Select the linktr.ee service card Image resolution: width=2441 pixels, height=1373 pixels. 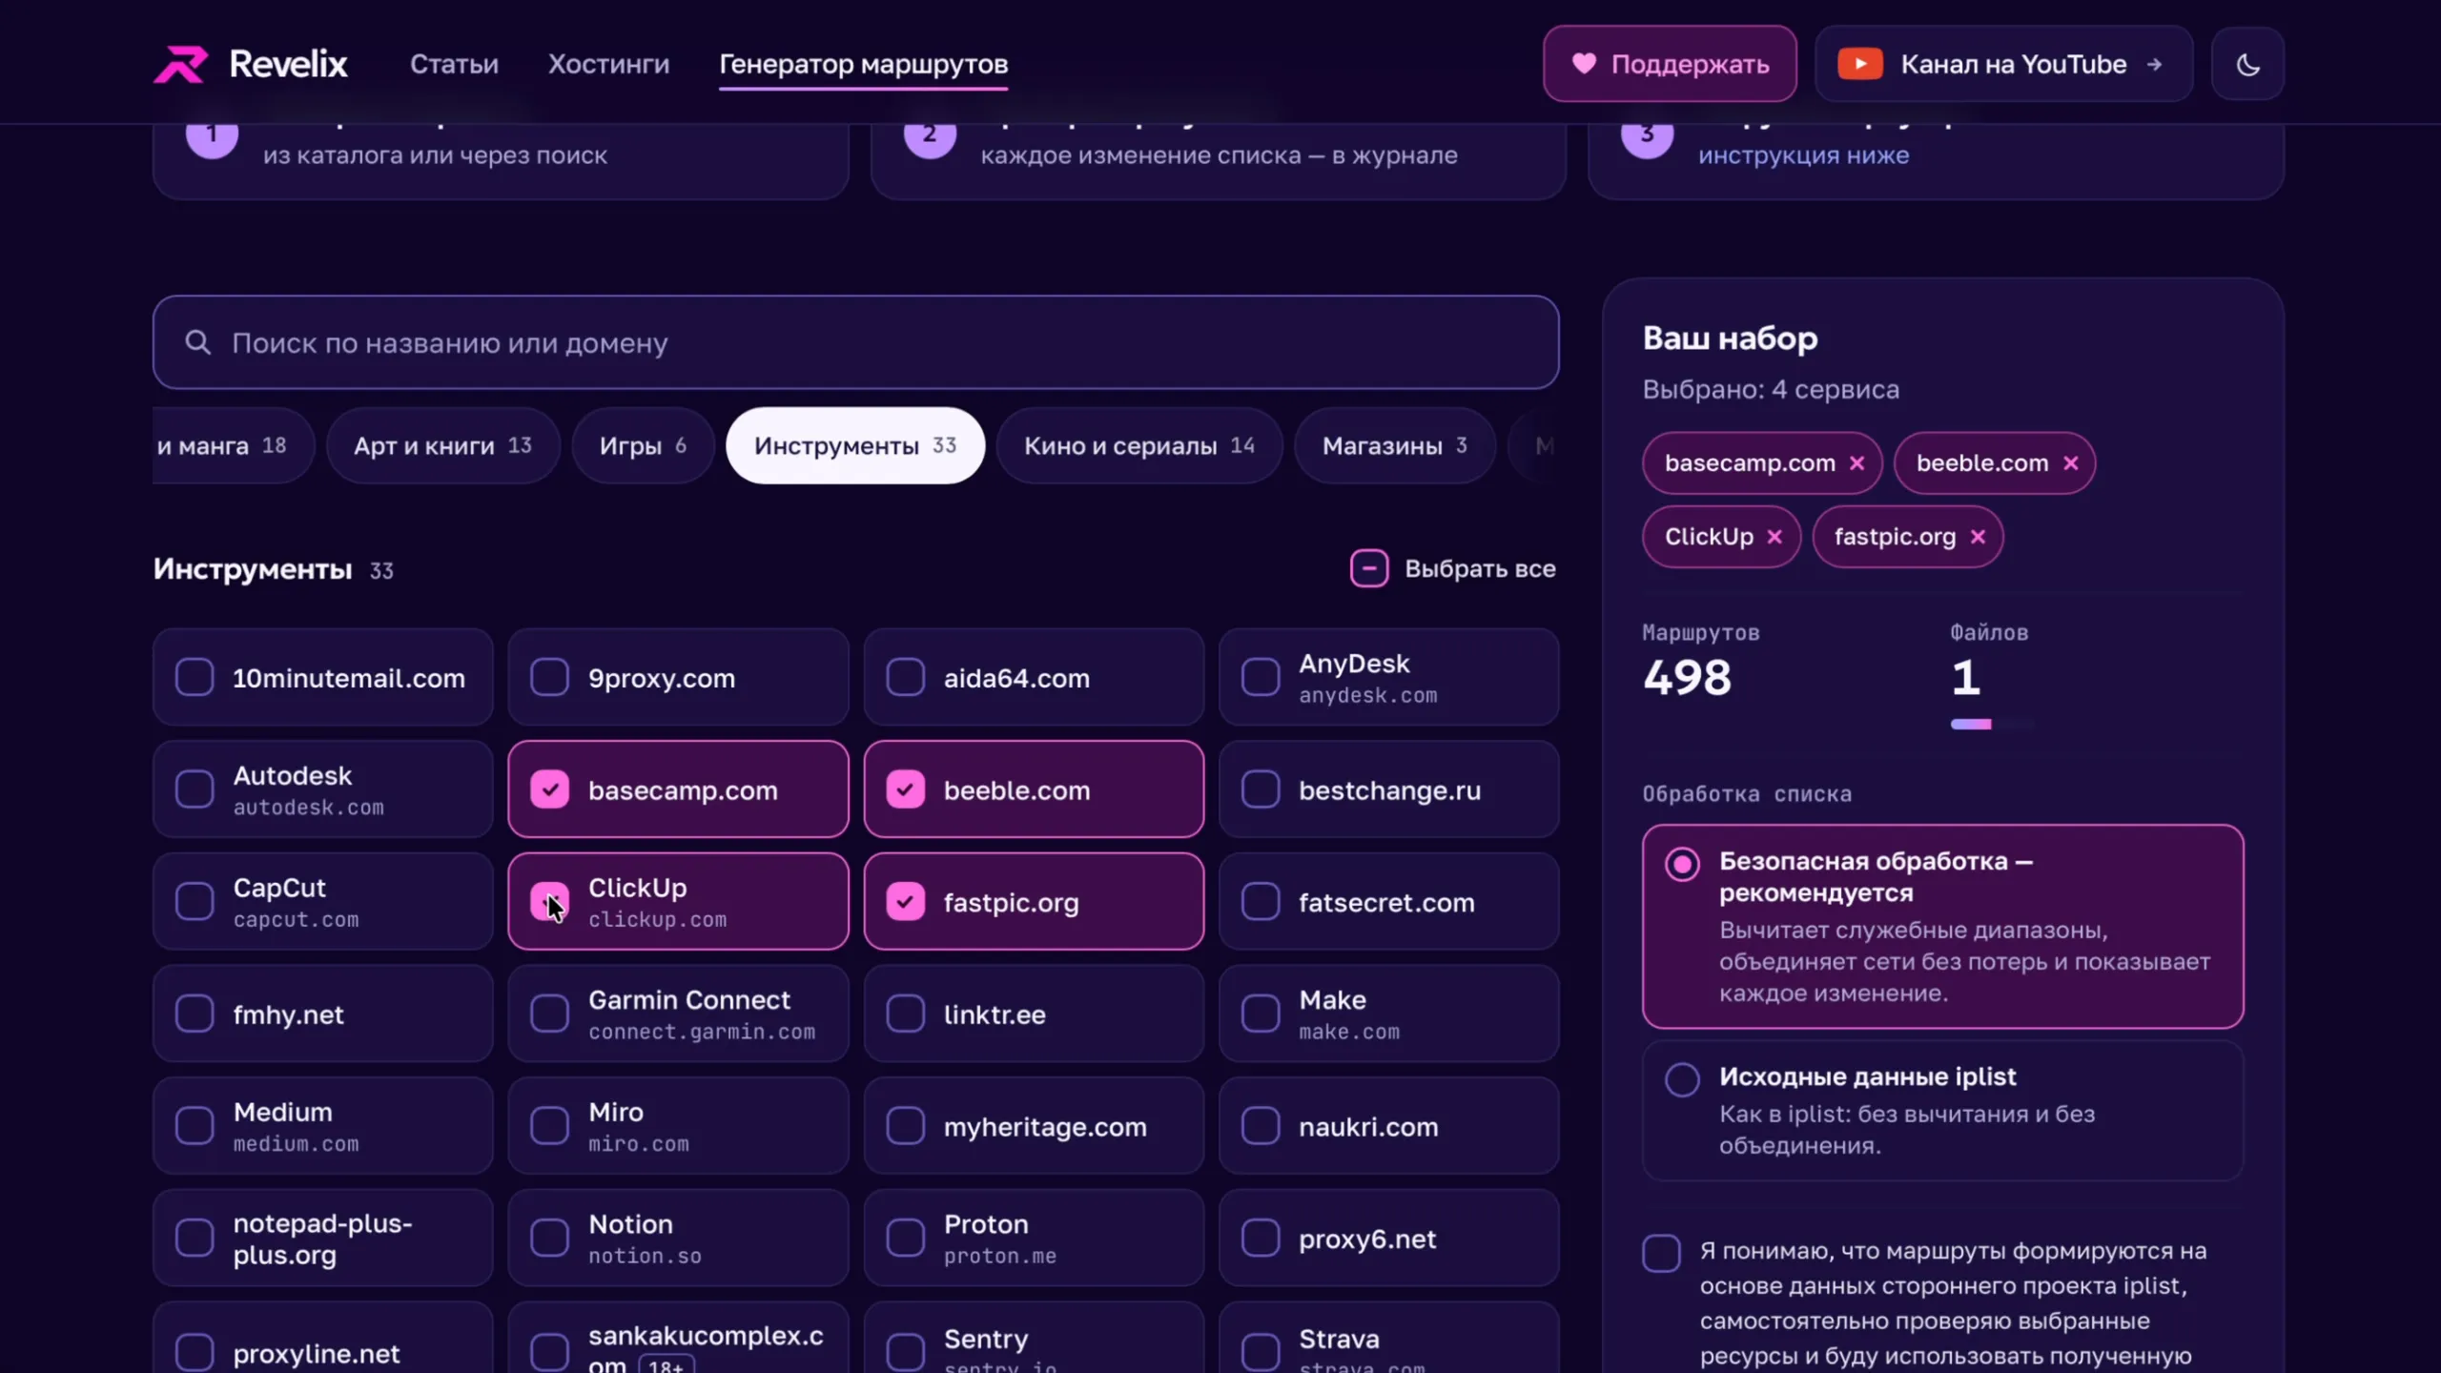[1034, 1014]
